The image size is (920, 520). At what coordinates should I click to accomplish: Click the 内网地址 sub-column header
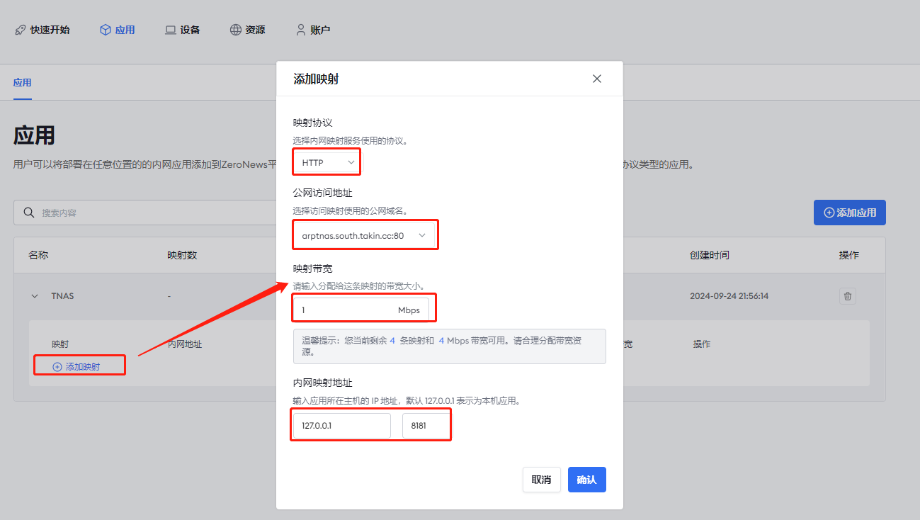pos(185,344)
